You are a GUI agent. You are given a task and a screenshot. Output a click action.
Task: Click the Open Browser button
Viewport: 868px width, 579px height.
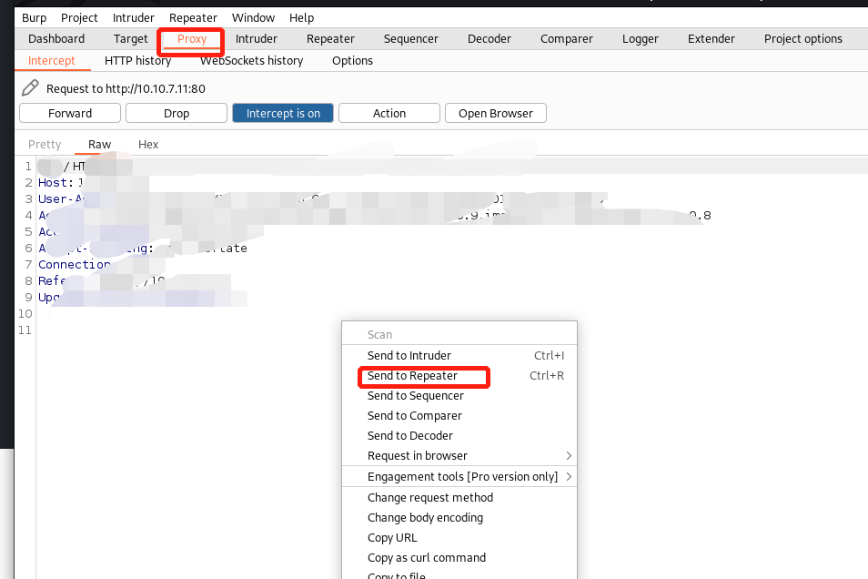[x=495, y=114]
